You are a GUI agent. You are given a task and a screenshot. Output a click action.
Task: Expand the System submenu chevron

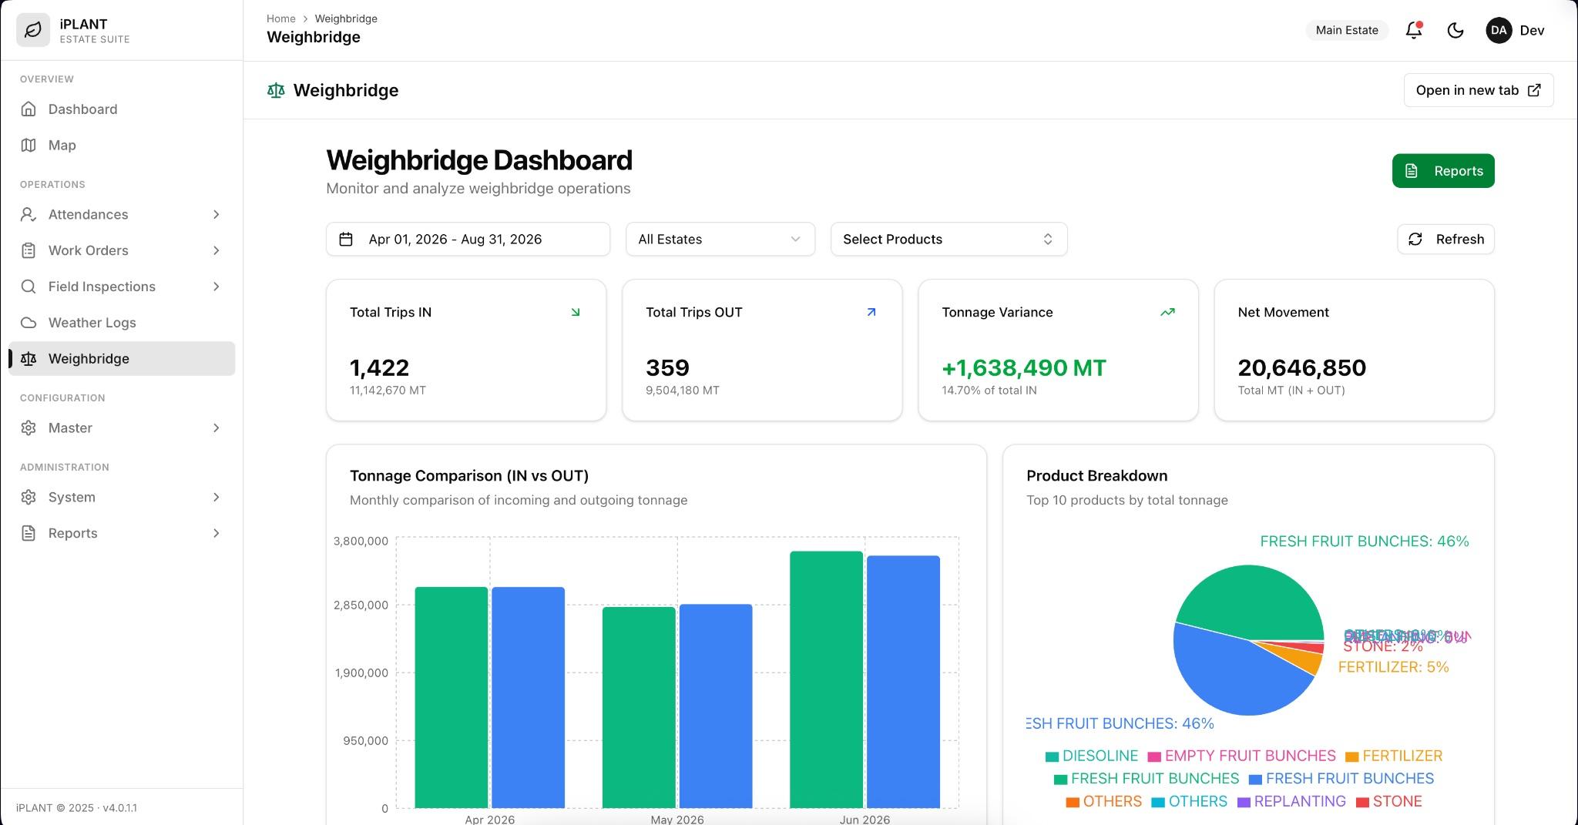coord(217,498)
